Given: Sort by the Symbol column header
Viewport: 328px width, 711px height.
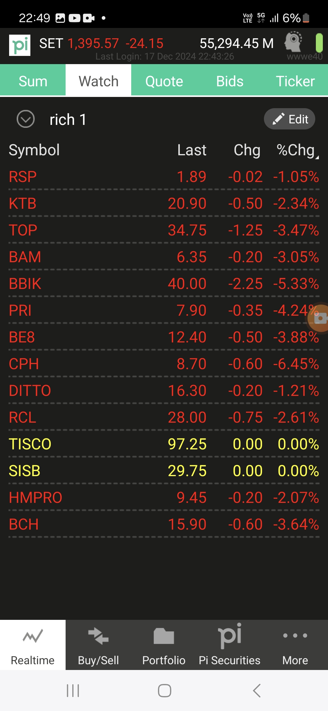Looking at the screenshot, I should click(x=34, y=150).
